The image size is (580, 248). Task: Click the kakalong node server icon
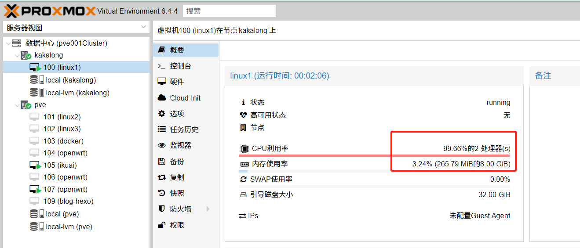tap(26, 55)
